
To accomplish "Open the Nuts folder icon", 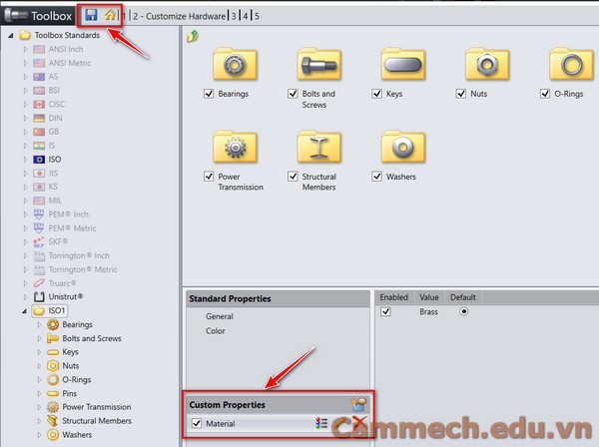I will 487,64.
